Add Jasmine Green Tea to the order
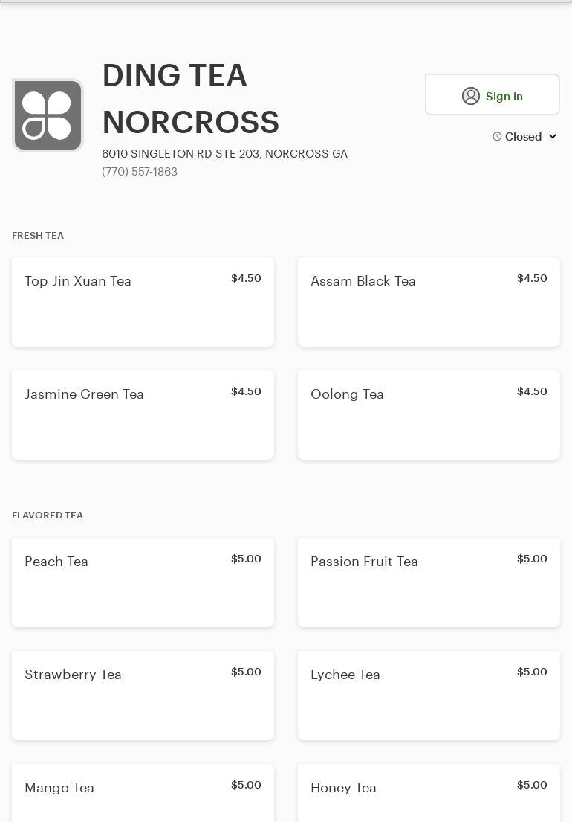The height and width of the screenshot is (822, 572). coord(143,415)
